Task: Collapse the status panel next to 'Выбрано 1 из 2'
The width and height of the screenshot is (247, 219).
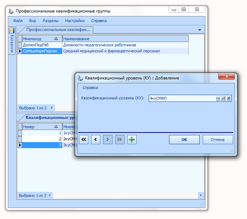Action: pyautogui.click(x=52, y=108)
